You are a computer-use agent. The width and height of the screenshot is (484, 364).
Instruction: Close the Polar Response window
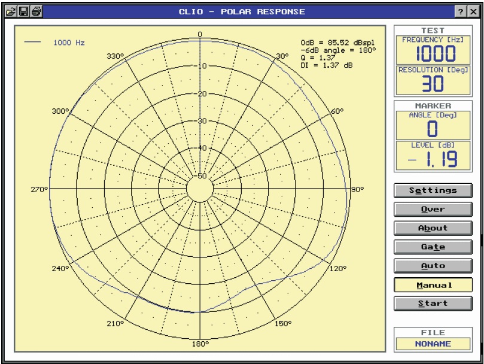click(x=473, y=12)
